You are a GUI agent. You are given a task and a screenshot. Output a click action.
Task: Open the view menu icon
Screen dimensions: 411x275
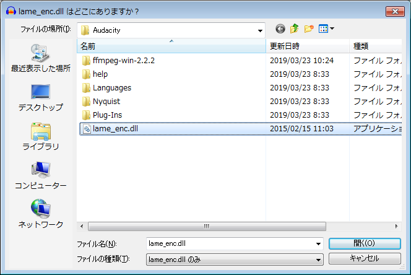(x=323, y=28)
